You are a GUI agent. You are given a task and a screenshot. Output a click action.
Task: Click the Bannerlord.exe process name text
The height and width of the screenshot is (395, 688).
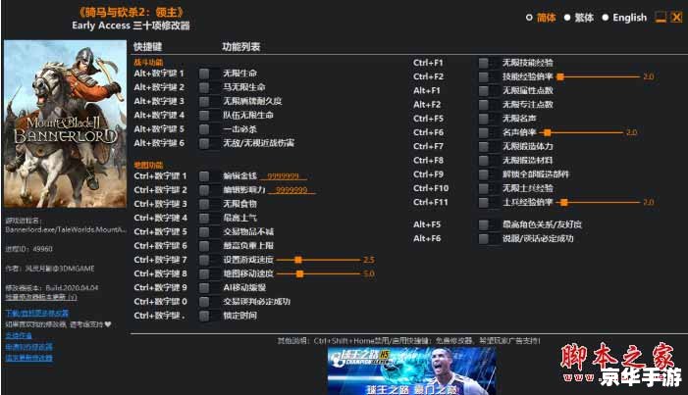click(66, 229)
